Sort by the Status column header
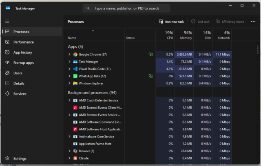261x166 pixels. tap(140, 34)
